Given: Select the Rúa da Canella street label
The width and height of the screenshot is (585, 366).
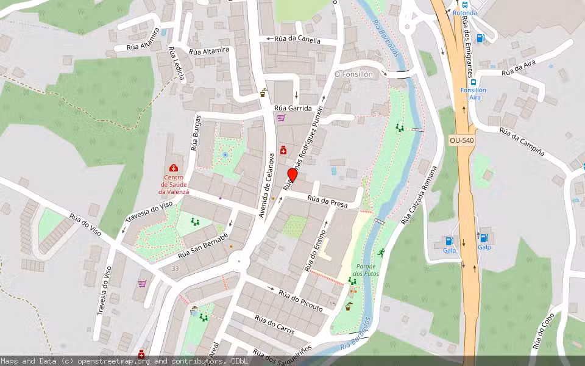Looking at the screenshot, I should 297,39.
